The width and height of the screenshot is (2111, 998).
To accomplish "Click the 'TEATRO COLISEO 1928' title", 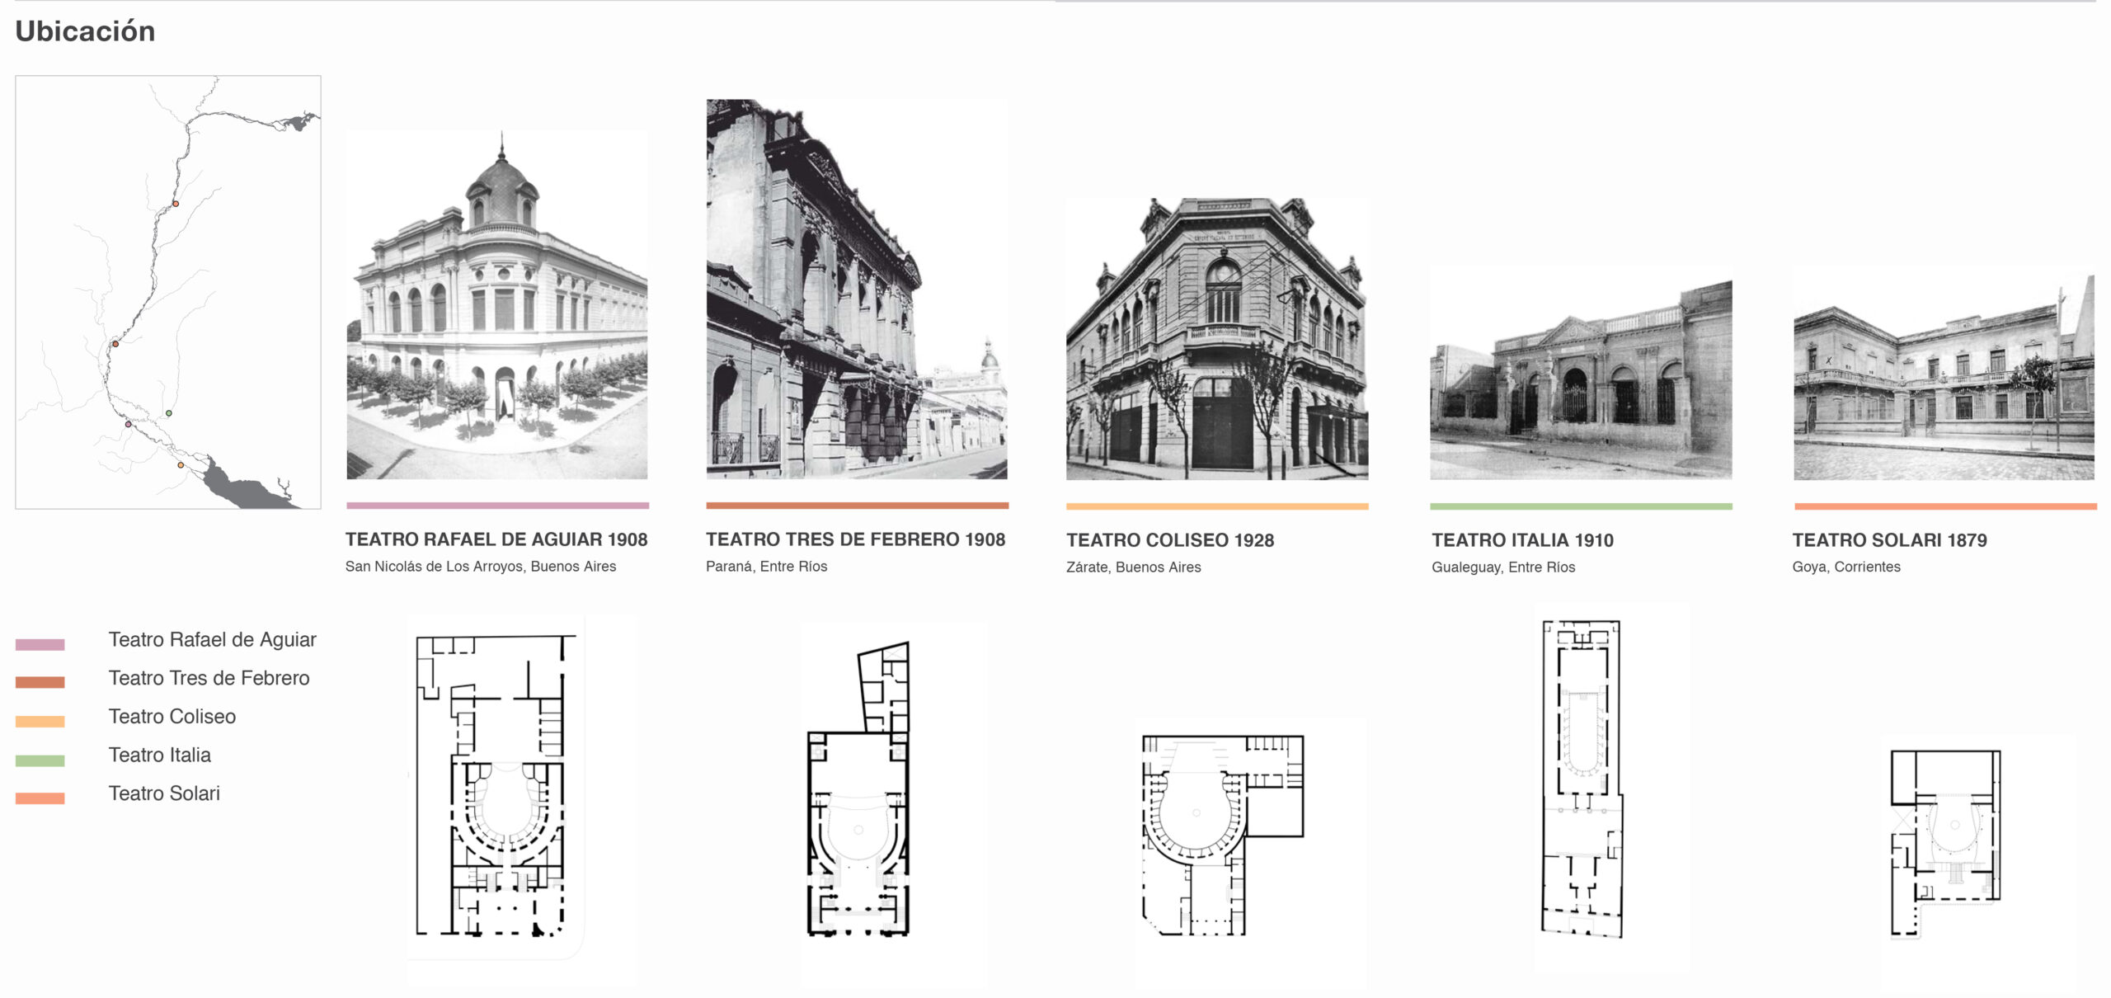I will [1169, 540].
